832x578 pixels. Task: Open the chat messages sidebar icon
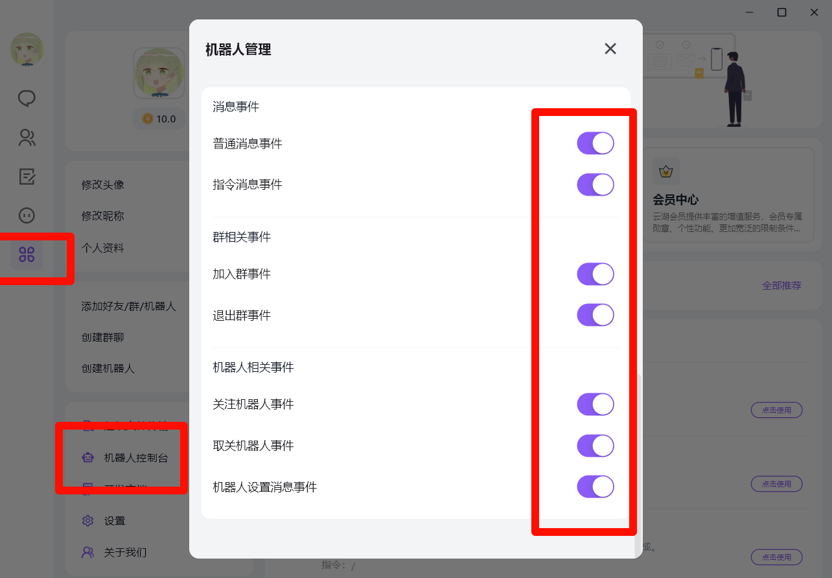(27, 98)
